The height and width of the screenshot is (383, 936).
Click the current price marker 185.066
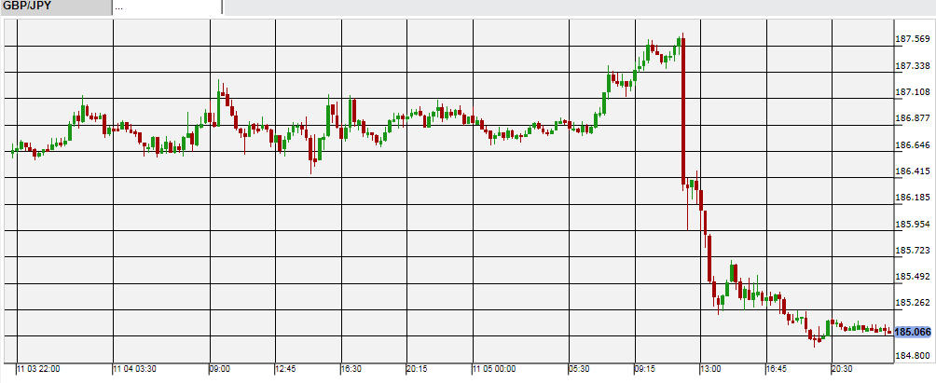click(913, 332)
